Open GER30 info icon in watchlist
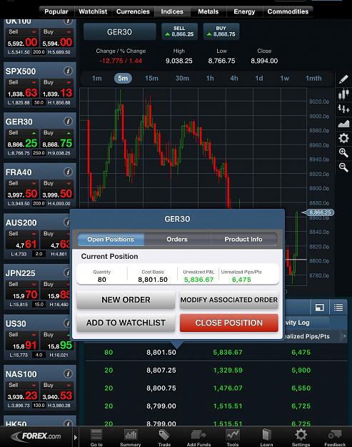Viewport: 352px width, 447px height. [68, 122]
